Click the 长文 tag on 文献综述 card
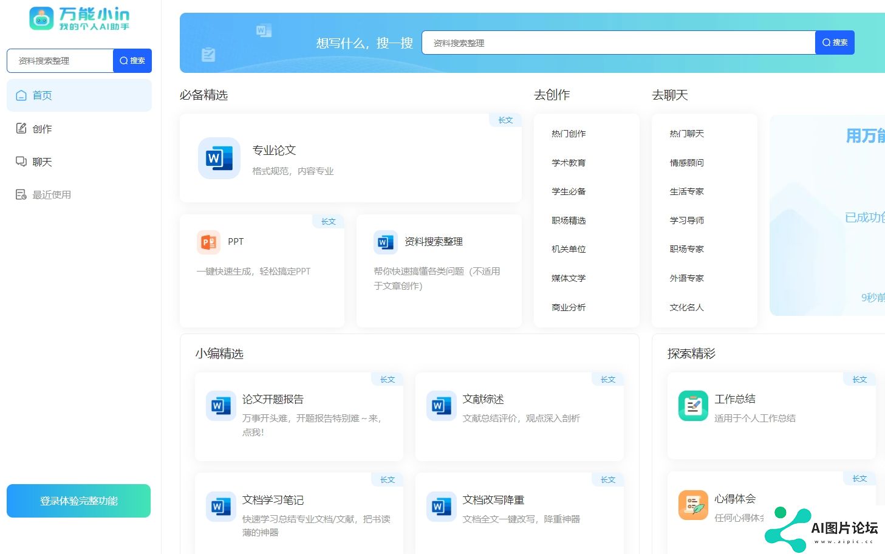885x554 pixels. point(608,380)
